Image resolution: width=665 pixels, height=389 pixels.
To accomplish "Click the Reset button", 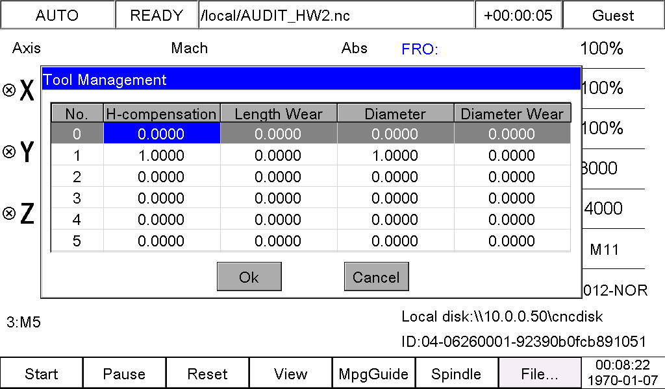I will [x=207, y=373].
